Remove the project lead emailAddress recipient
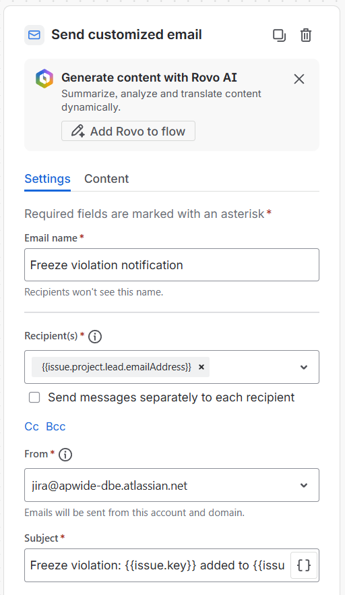This screenshot has height=595, width=345. (201, 367)
